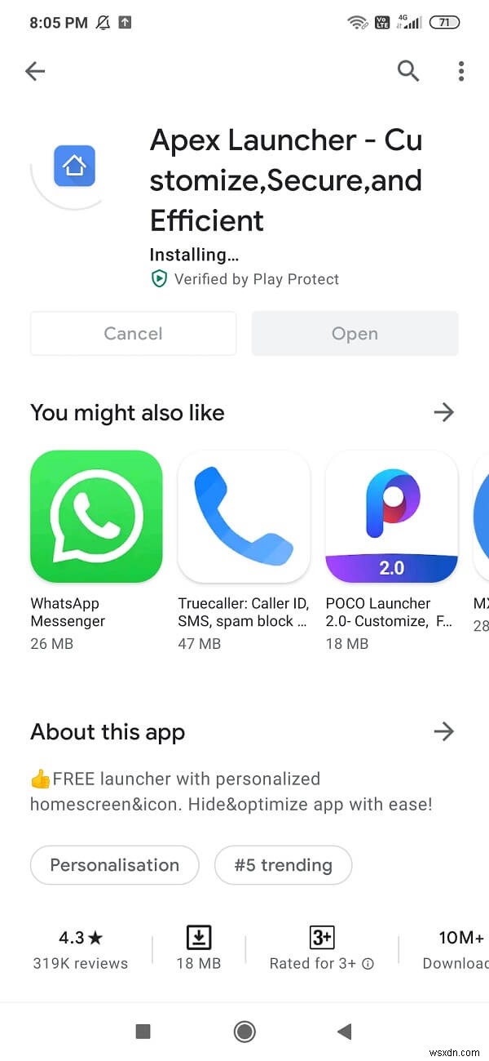The width and height of the screenshot is (489, 1061).
Task: Tap the Rated for 3+ info icon
Action: pos(368,964)
